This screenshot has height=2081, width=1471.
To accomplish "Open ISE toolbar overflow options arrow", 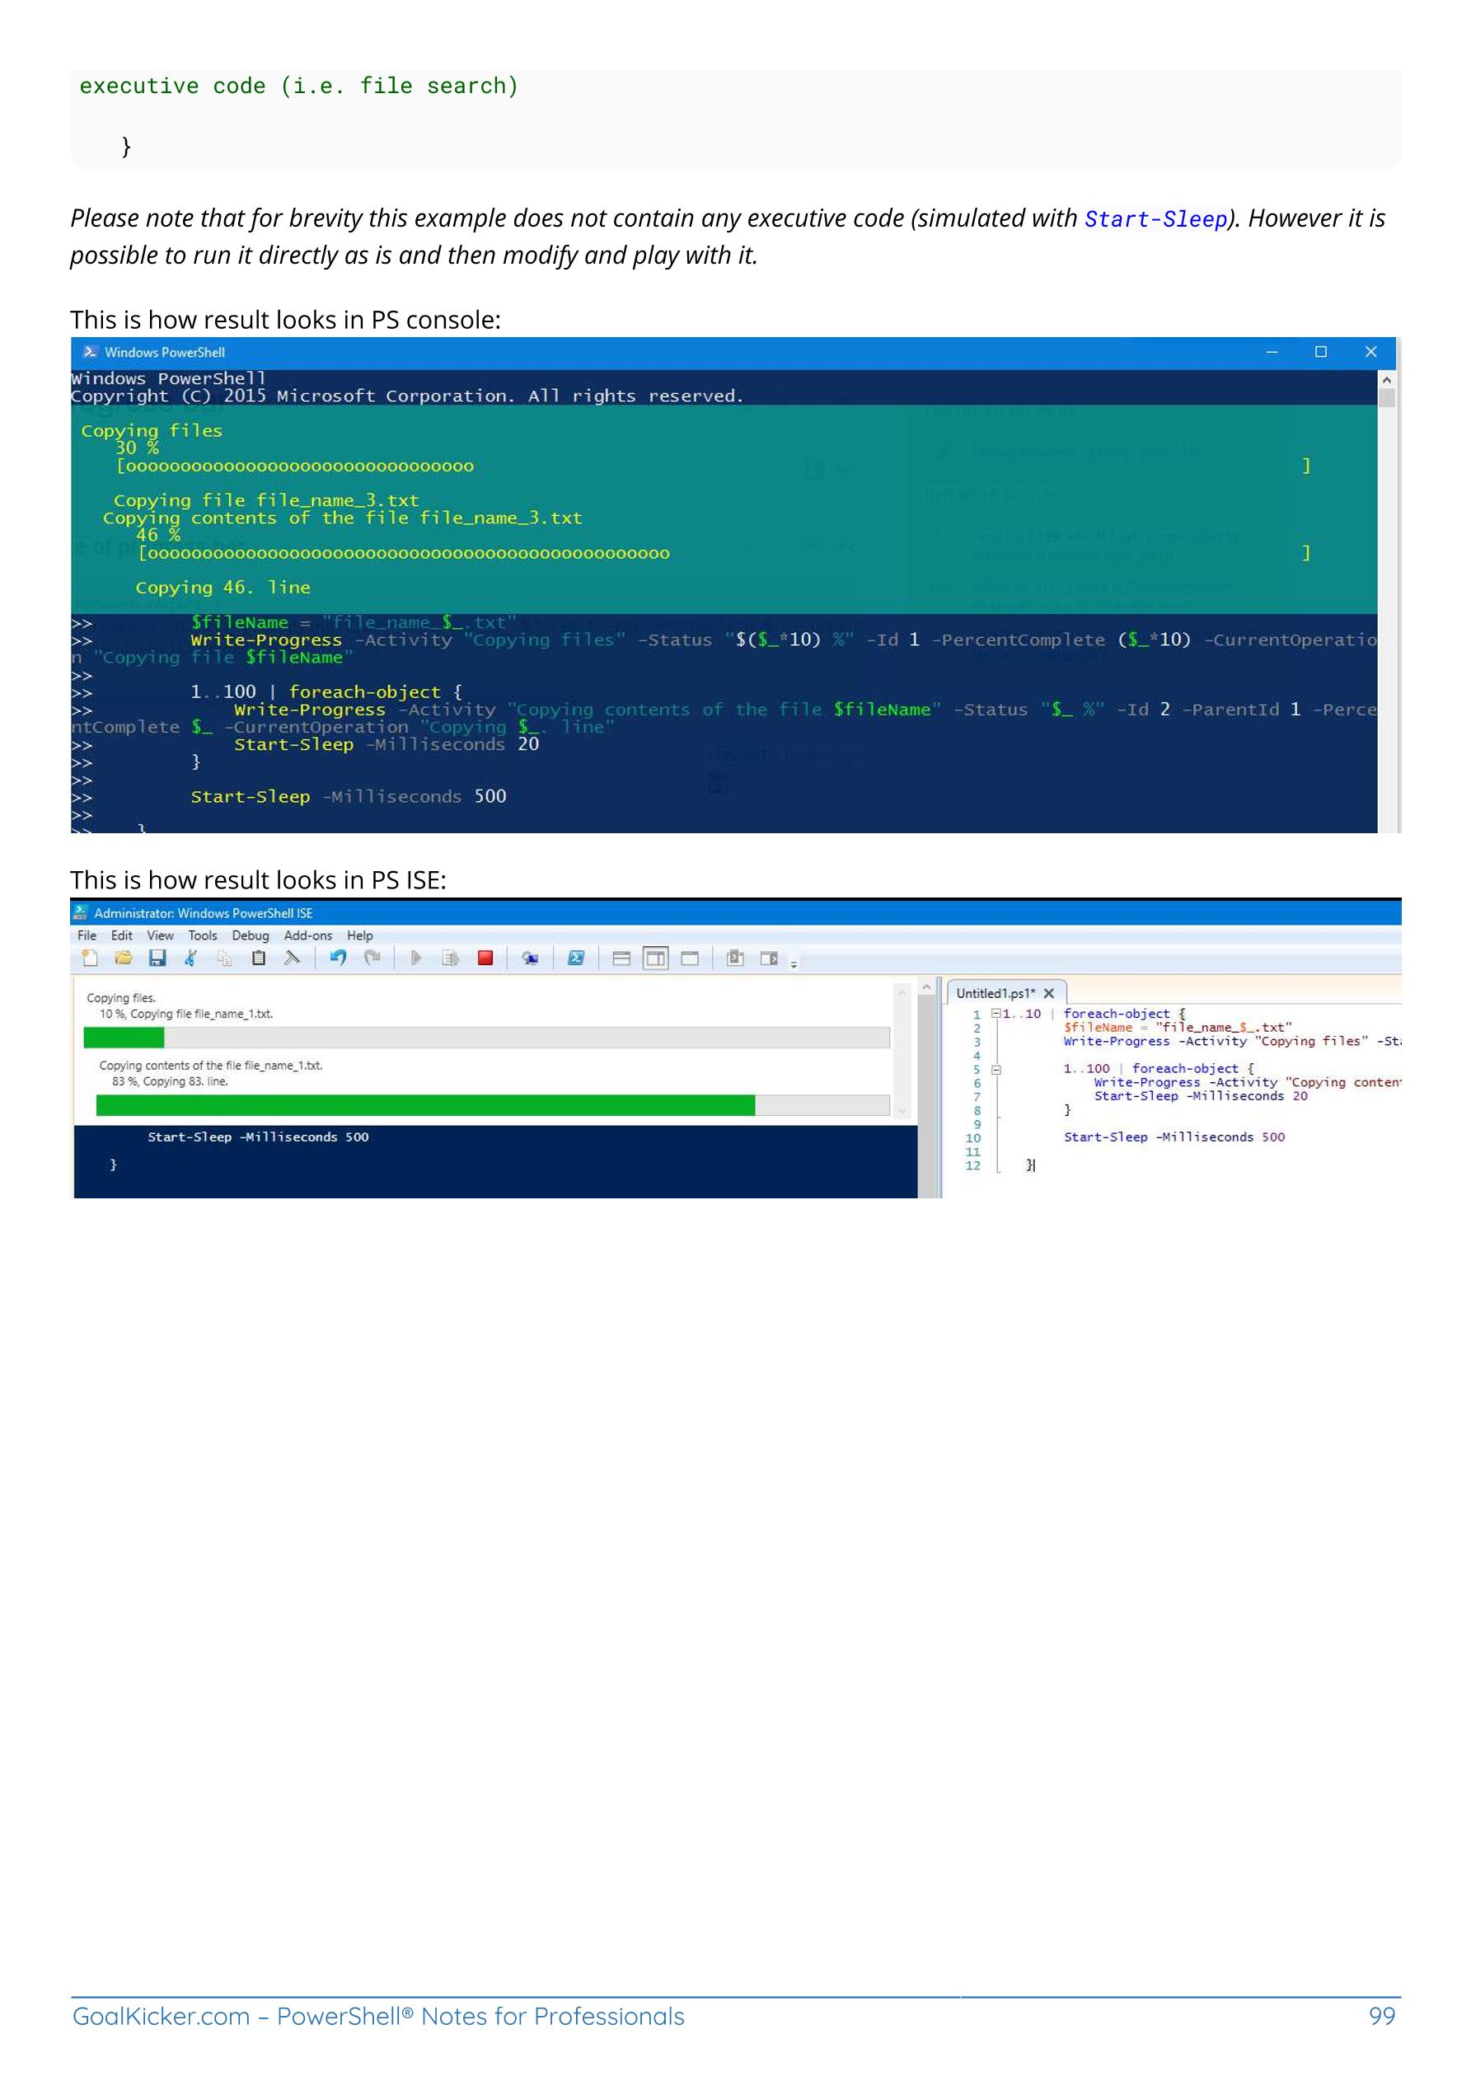I will tap(794, 964).
